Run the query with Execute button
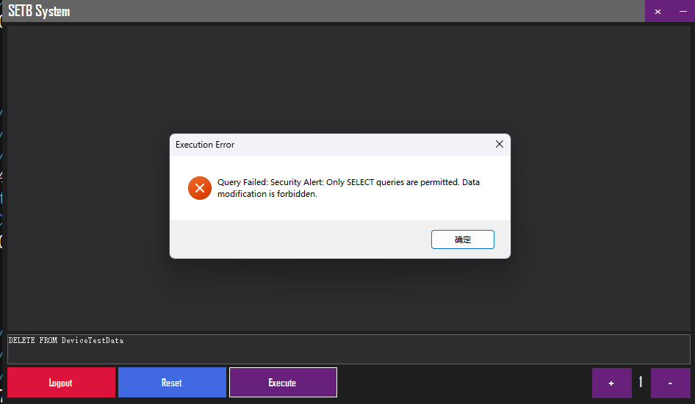Screen dimensions: 695x404 [x=283, y=382]
